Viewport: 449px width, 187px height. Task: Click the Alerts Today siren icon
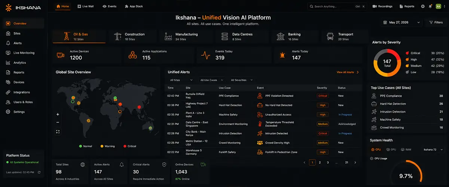pos(282,55)
